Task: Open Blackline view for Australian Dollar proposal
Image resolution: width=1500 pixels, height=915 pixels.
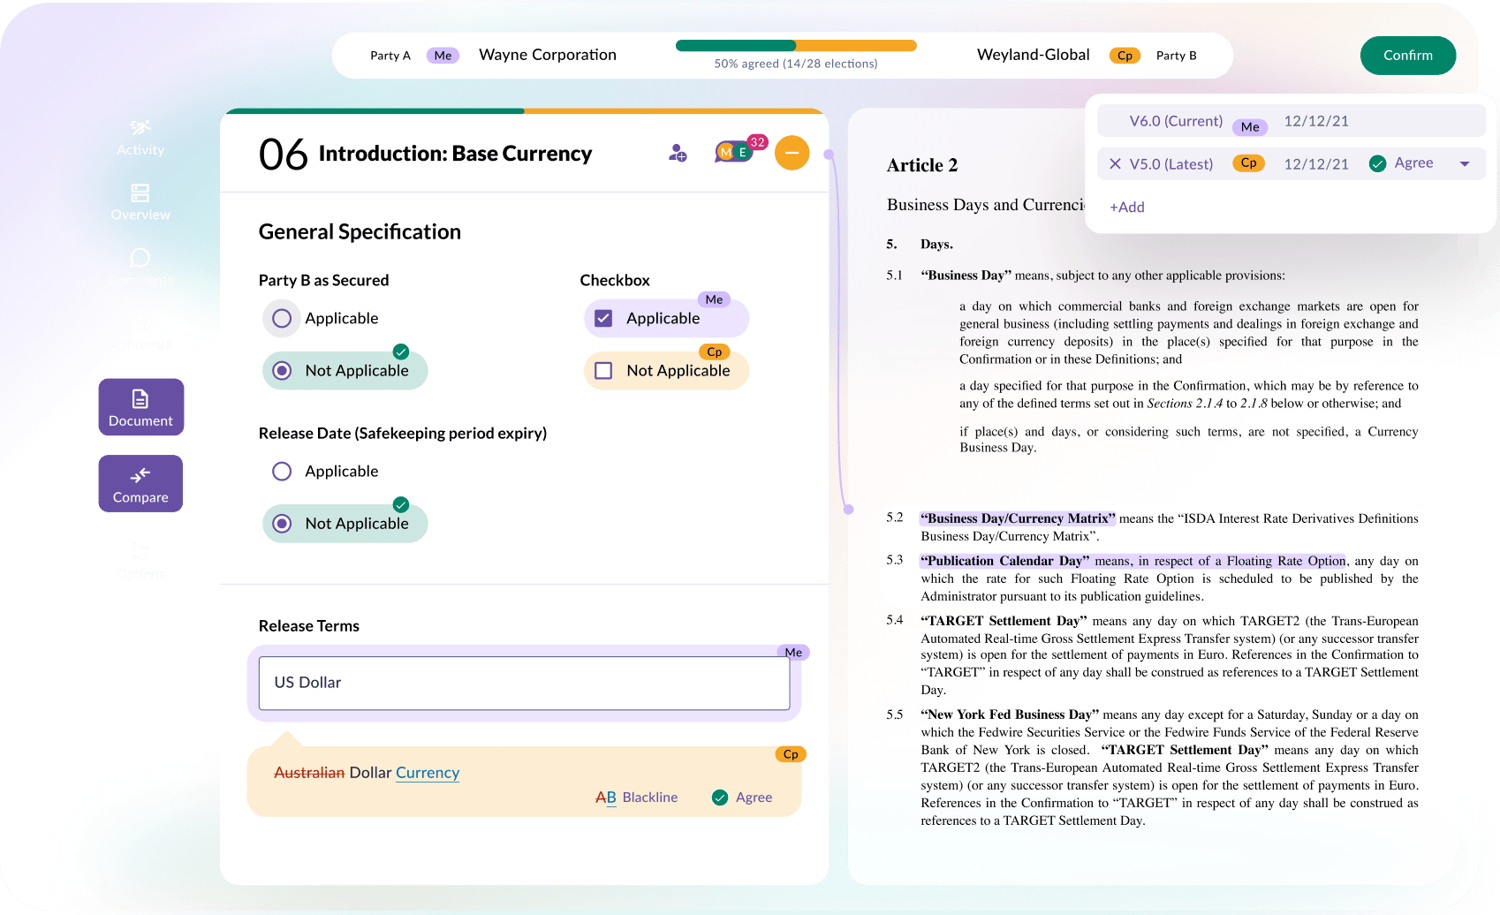Action: [637, 798]
